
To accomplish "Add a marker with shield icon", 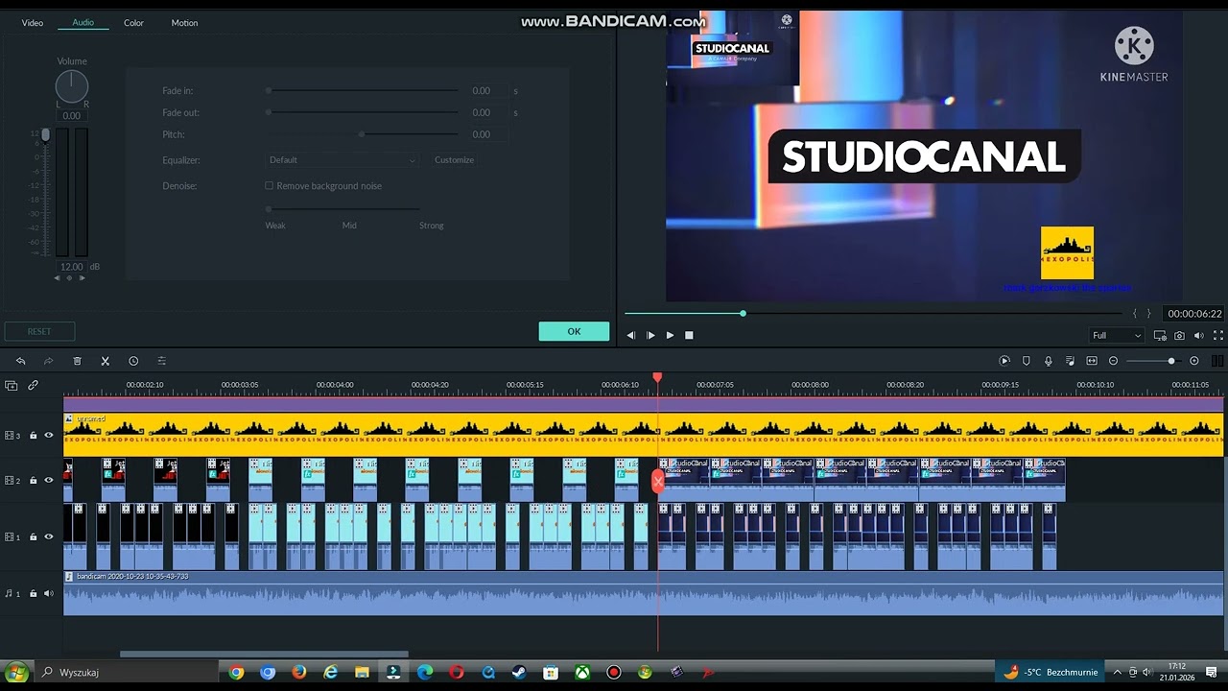I will pos(1026,361).
